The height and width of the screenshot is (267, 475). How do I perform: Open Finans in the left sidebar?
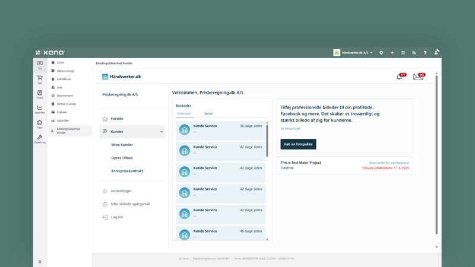pos(40,94)
